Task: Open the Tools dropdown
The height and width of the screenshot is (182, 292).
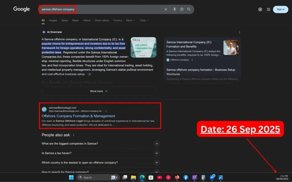Action: (x=144, y=20)
